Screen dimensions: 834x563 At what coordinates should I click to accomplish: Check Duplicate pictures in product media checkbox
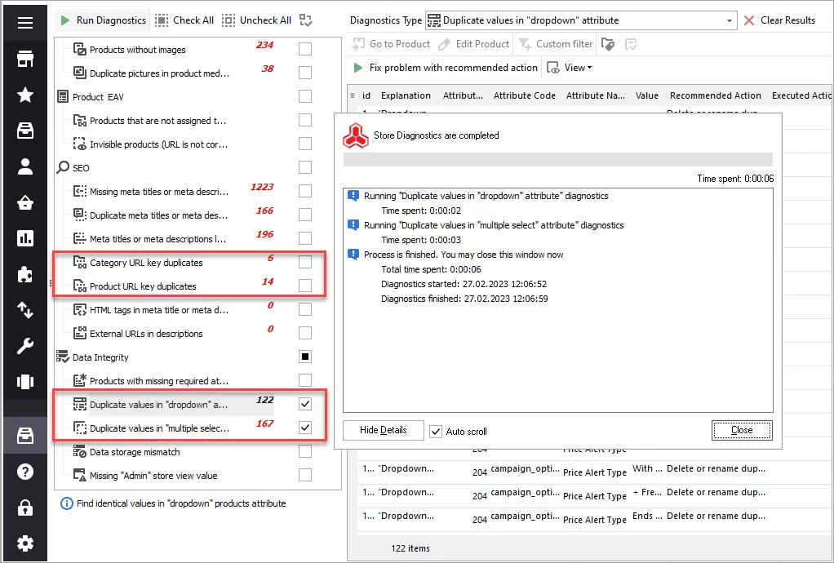click(305, 73)
